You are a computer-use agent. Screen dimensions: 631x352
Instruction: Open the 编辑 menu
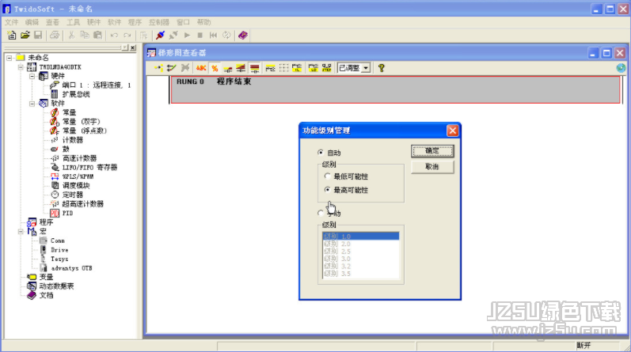pos(32,22)
